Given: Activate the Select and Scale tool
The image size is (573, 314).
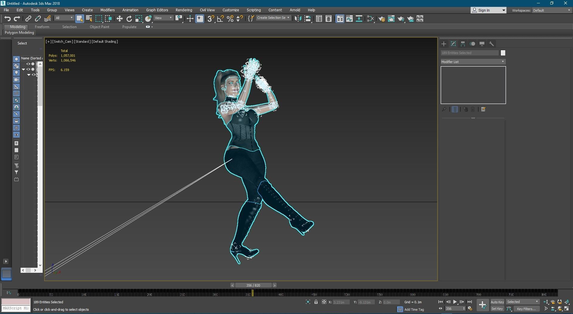Looking at the screenshot, I should click(138, 19).
